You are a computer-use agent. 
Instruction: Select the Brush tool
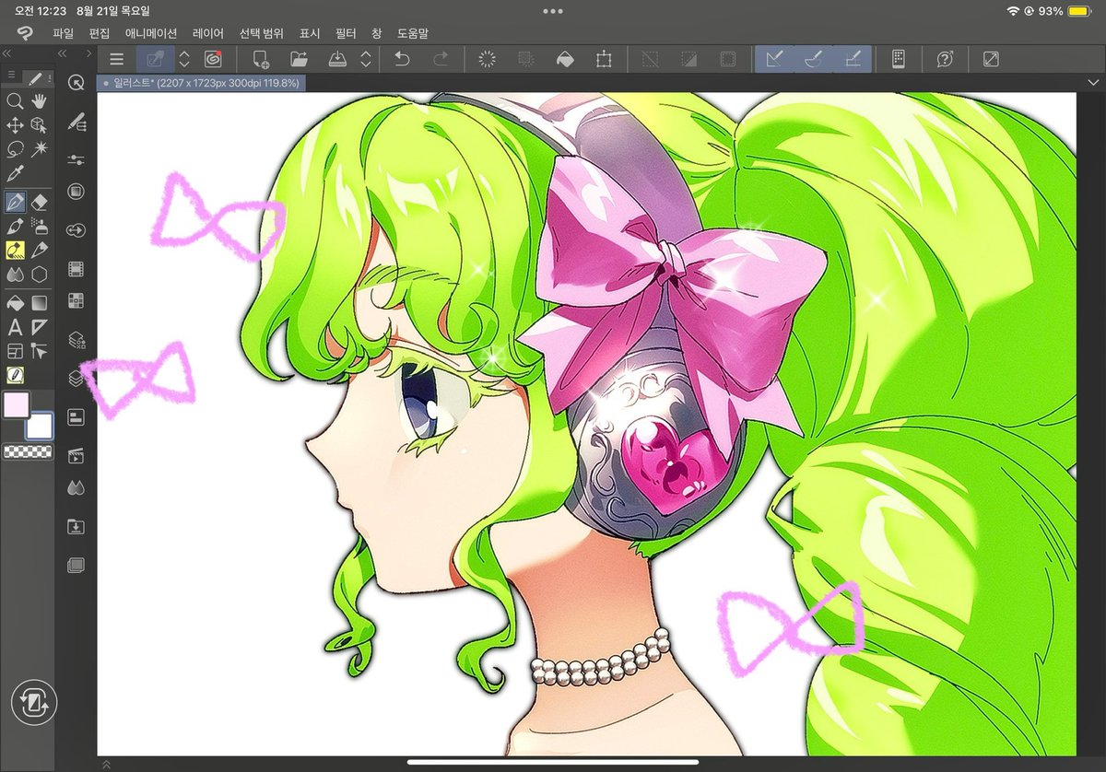[x=15, y=226]
